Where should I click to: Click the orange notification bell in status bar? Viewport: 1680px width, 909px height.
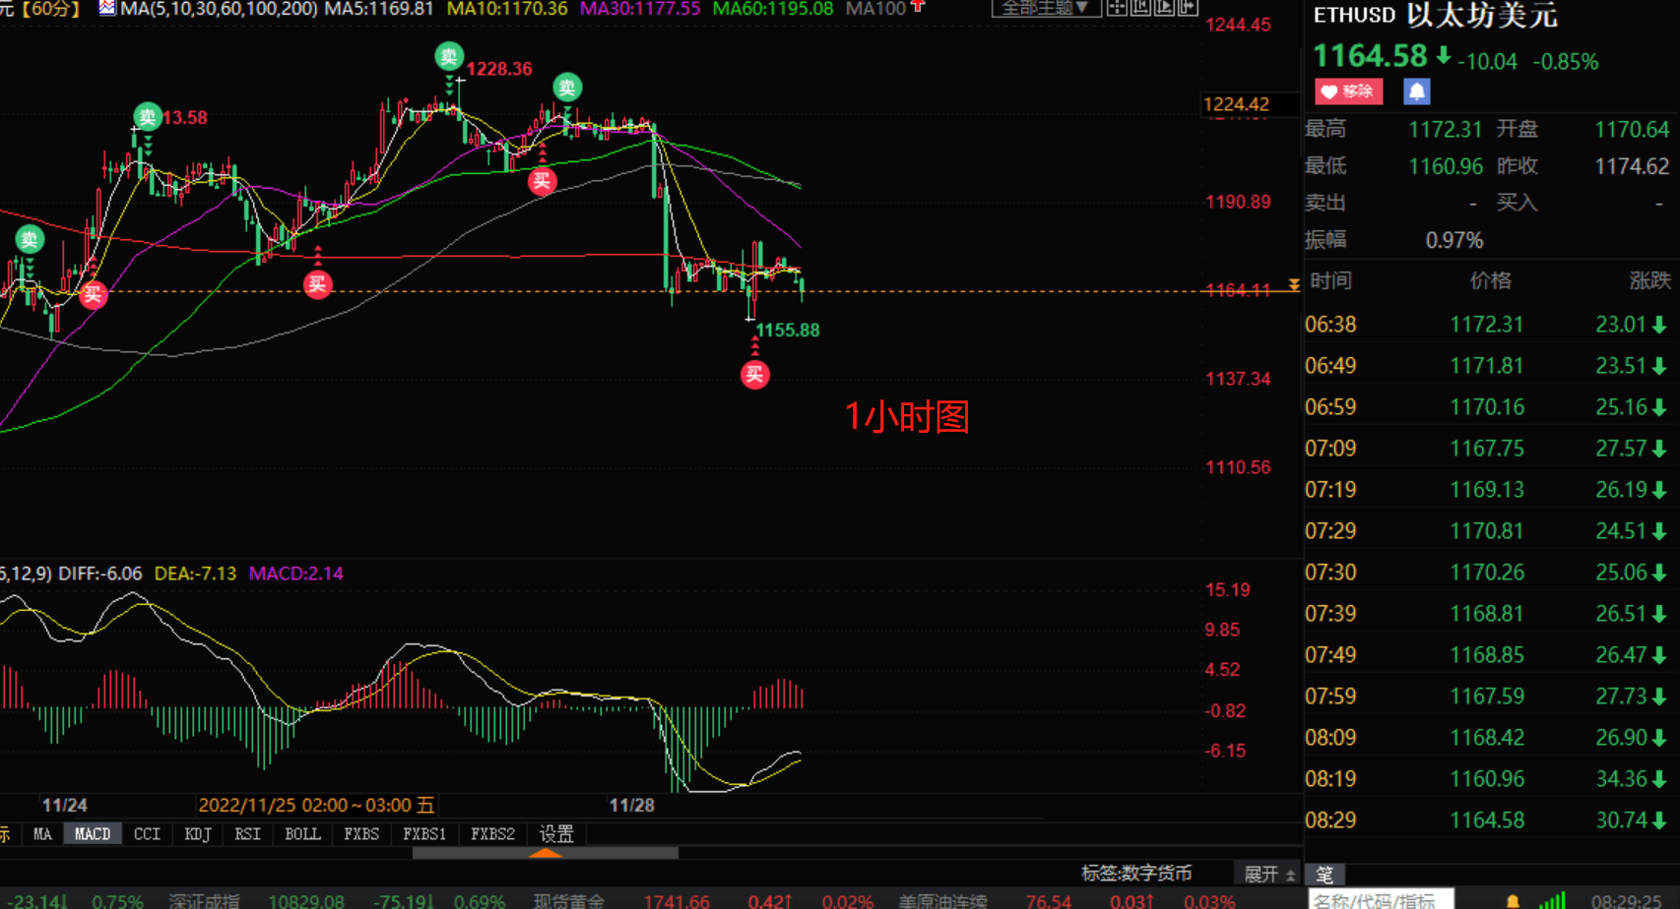1513,901
